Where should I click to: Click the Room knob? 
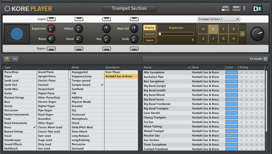pyautogui.click(x=51, y=39)
